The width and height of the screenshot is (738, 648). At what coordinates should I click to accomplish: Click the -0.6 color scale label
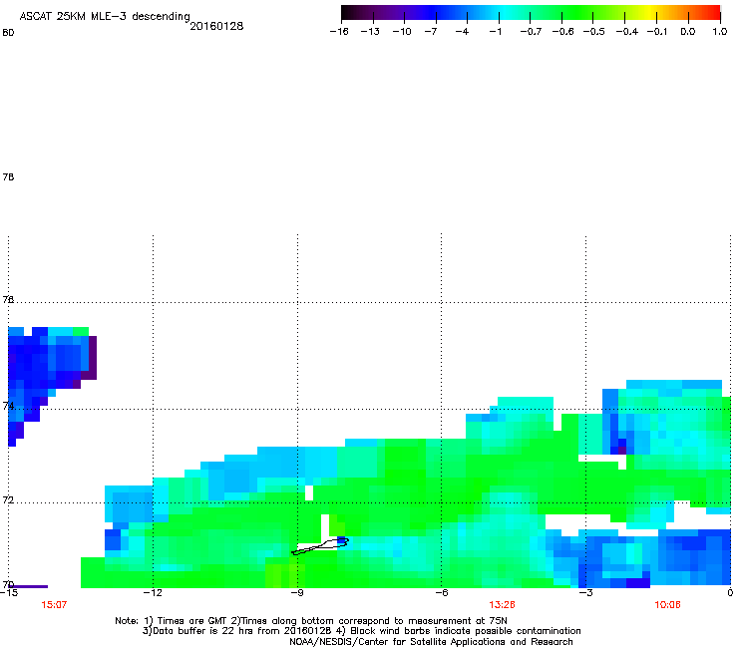pos(562,32)
